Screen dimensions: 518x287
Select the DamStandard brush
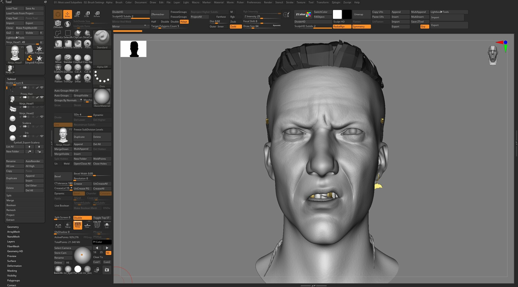68,68
